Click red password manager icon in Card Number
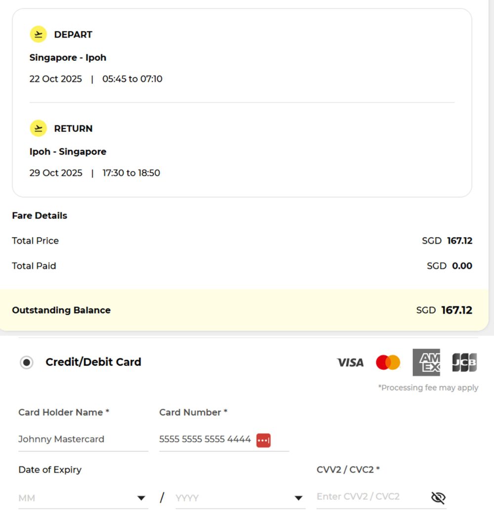 pos(263,440)
